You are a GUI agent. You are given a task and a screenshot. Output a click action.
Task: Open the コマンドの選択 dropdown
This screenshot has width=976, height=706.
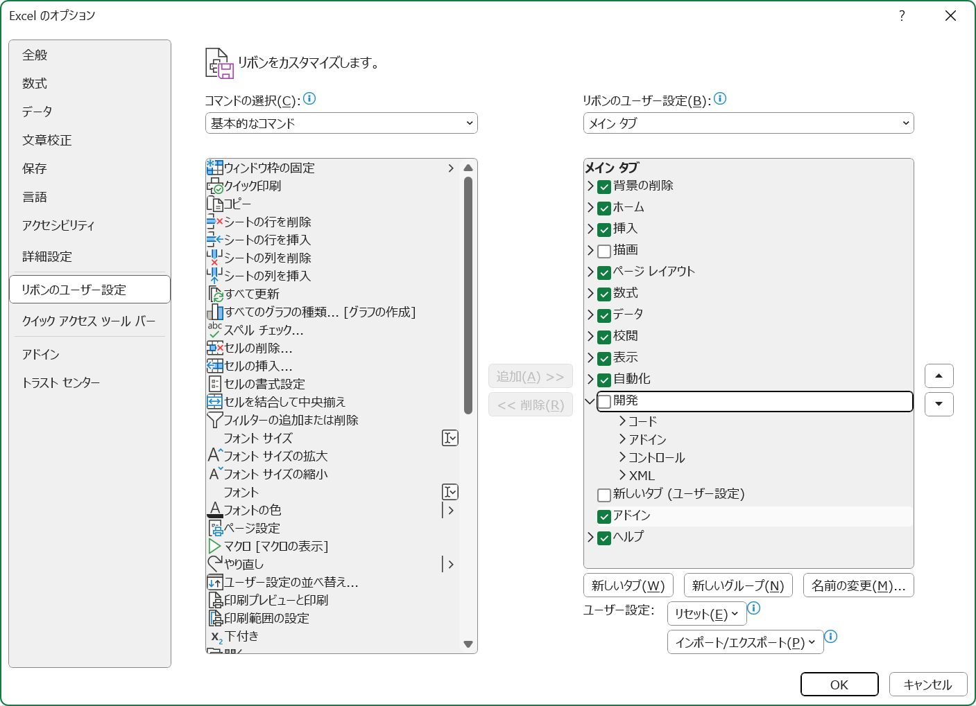click(341, 123)
